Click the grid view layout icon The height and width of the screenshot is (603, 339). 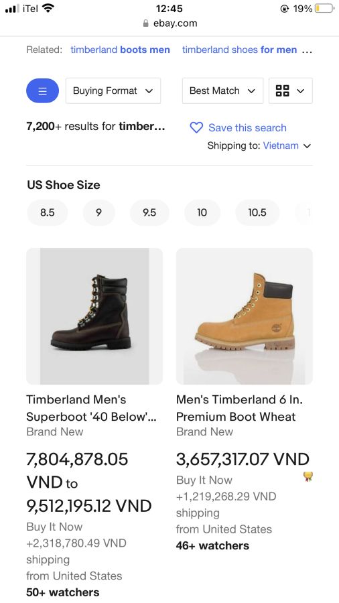coord(291,90)
